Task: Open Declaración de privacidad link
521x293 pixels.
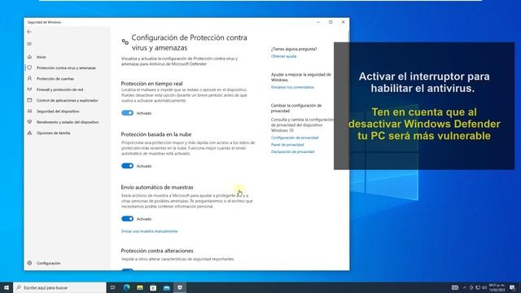Action: point(292,151)
